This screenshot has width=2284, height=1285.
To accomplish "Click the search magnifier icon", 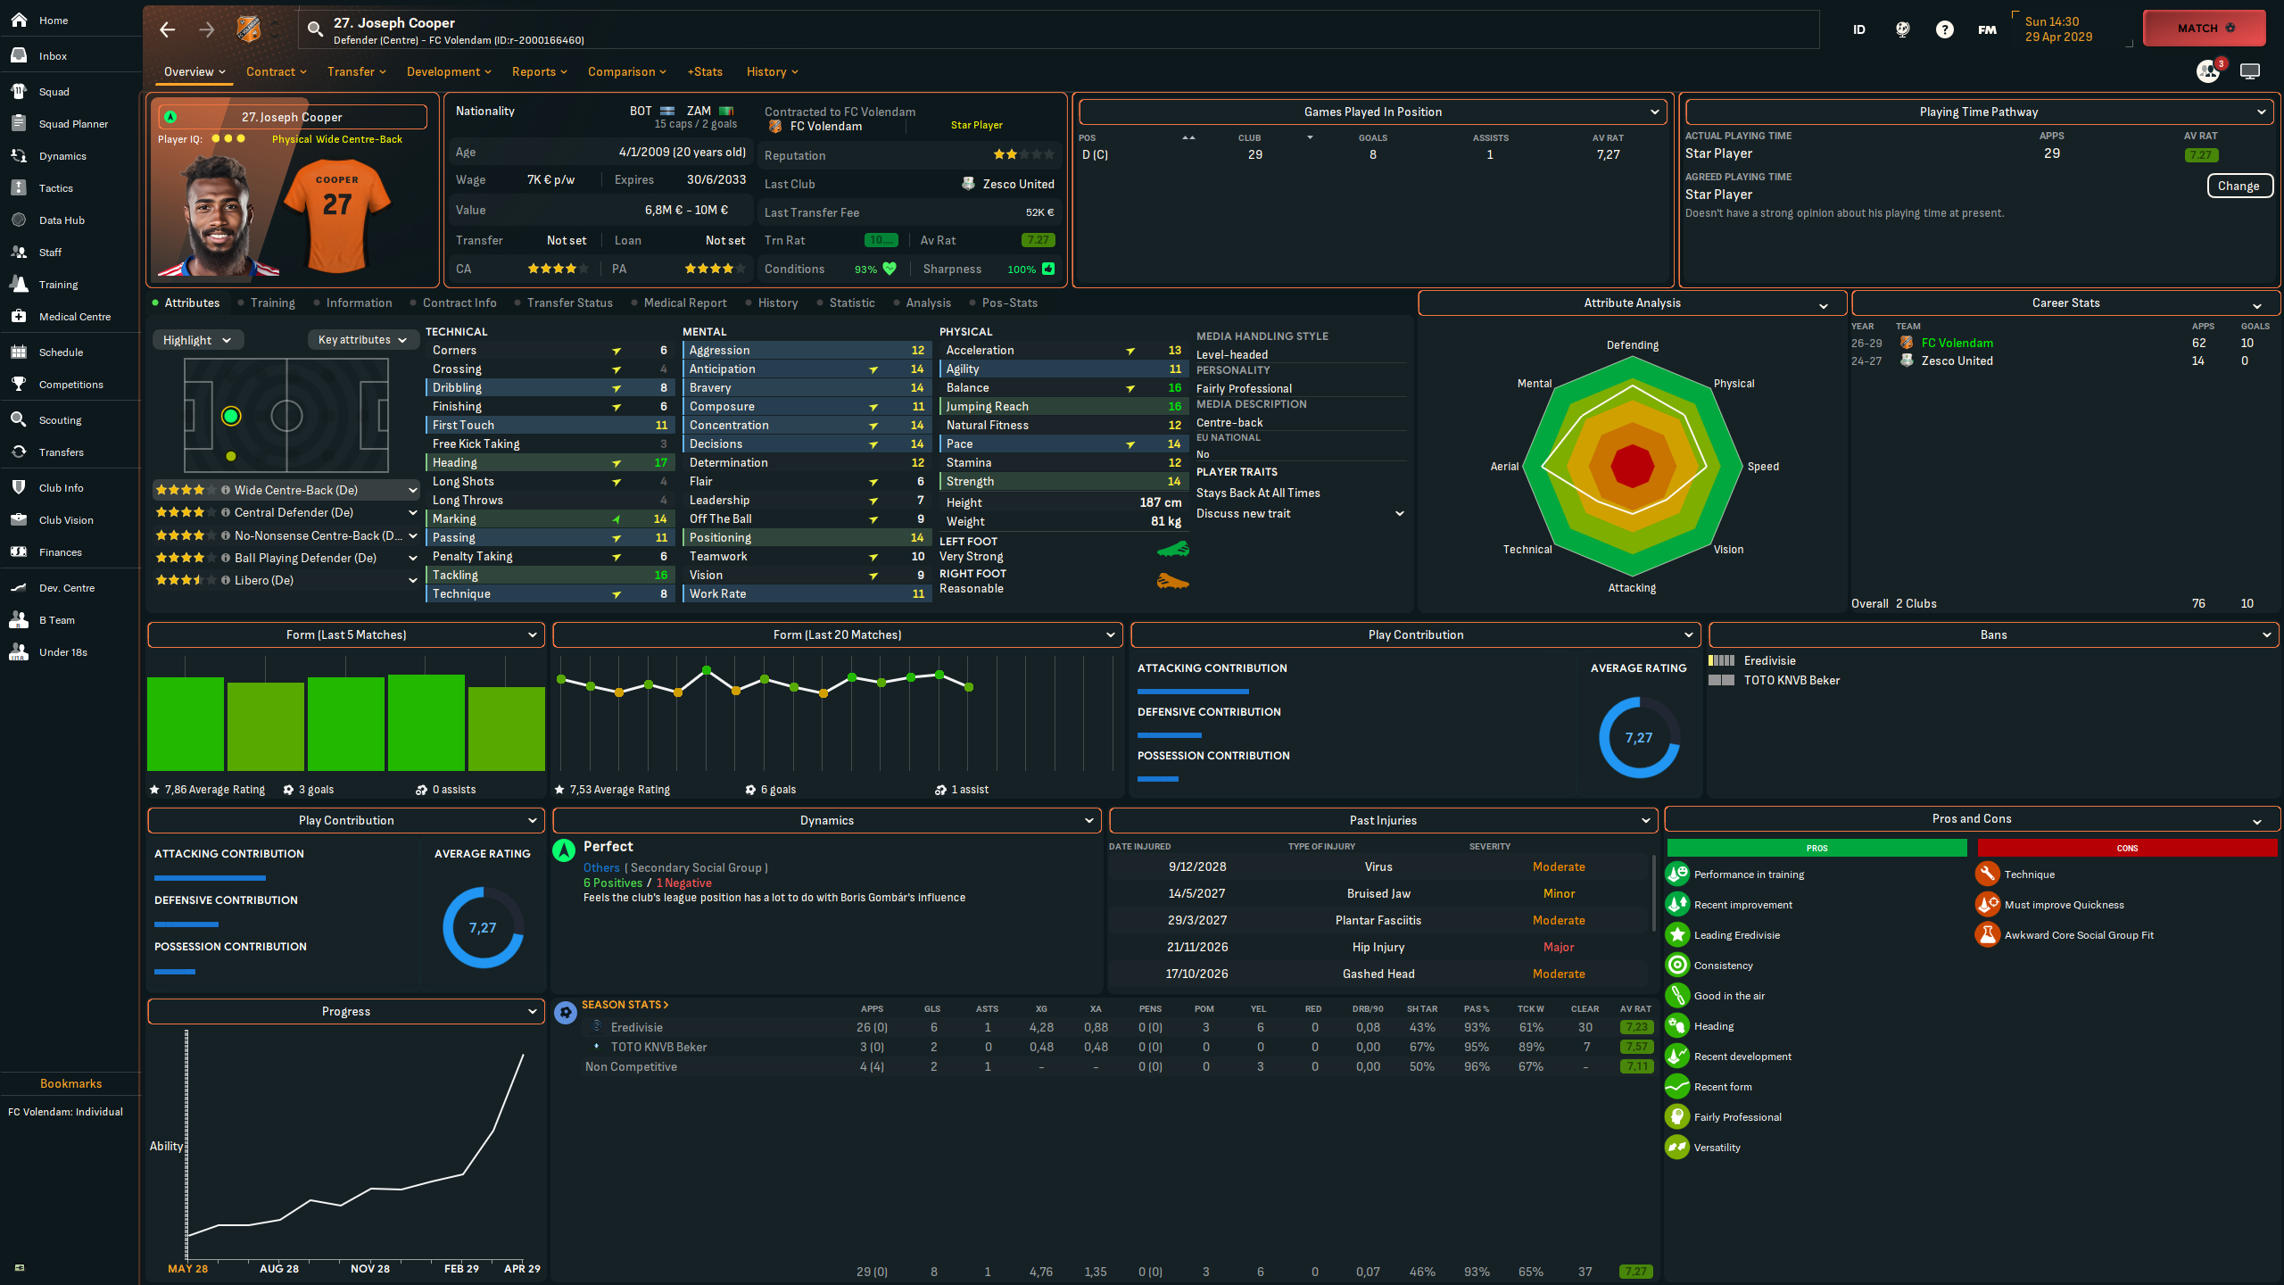I will click(315, 29).
